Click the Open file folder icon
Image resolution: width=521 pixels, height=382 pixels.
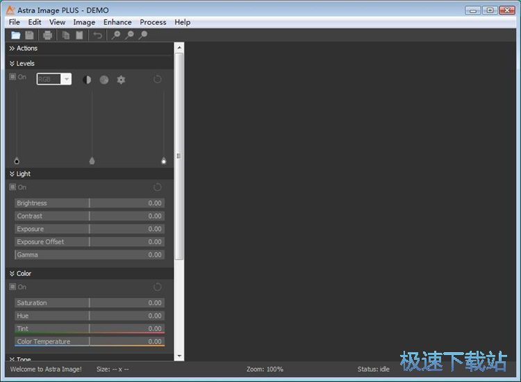coord(15,35)
